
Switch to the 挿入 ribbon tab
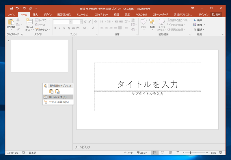click(35, 14)
